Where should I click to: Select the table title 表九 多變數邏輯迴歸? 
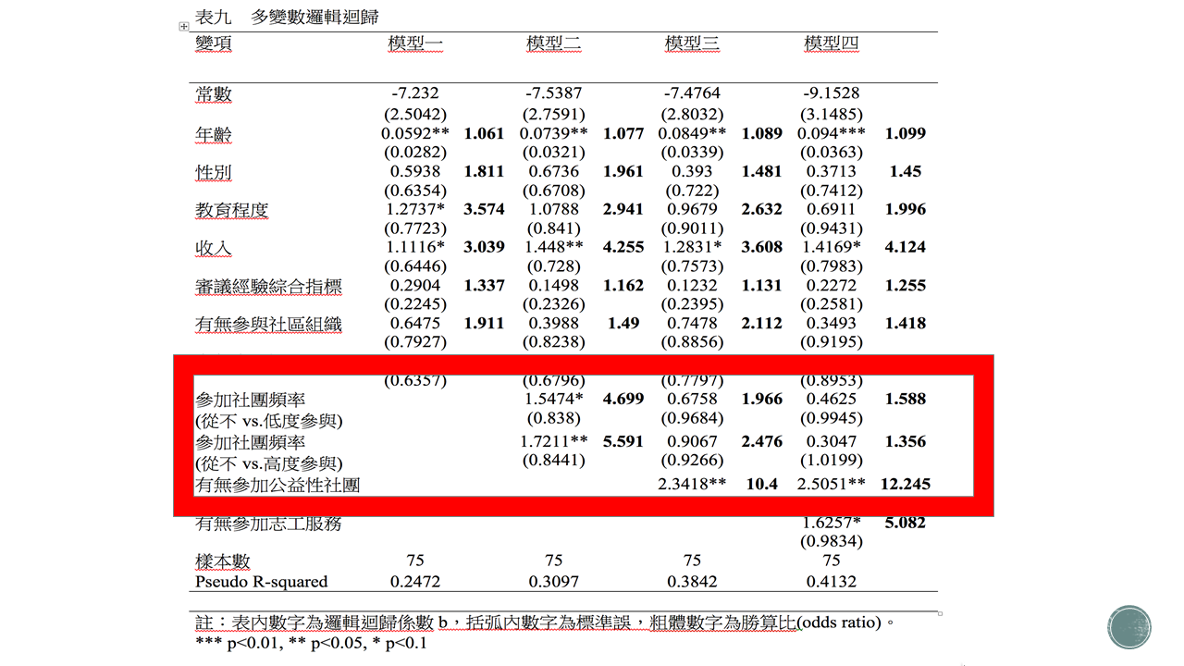tap(287, 17)
